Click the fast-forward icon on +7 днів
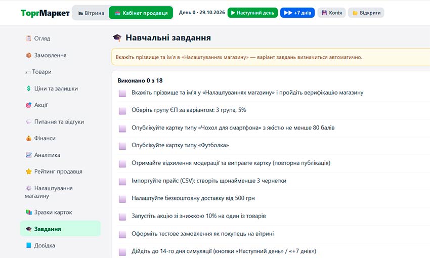The height and width of the screenshot is (258, 430). (288, 13)
